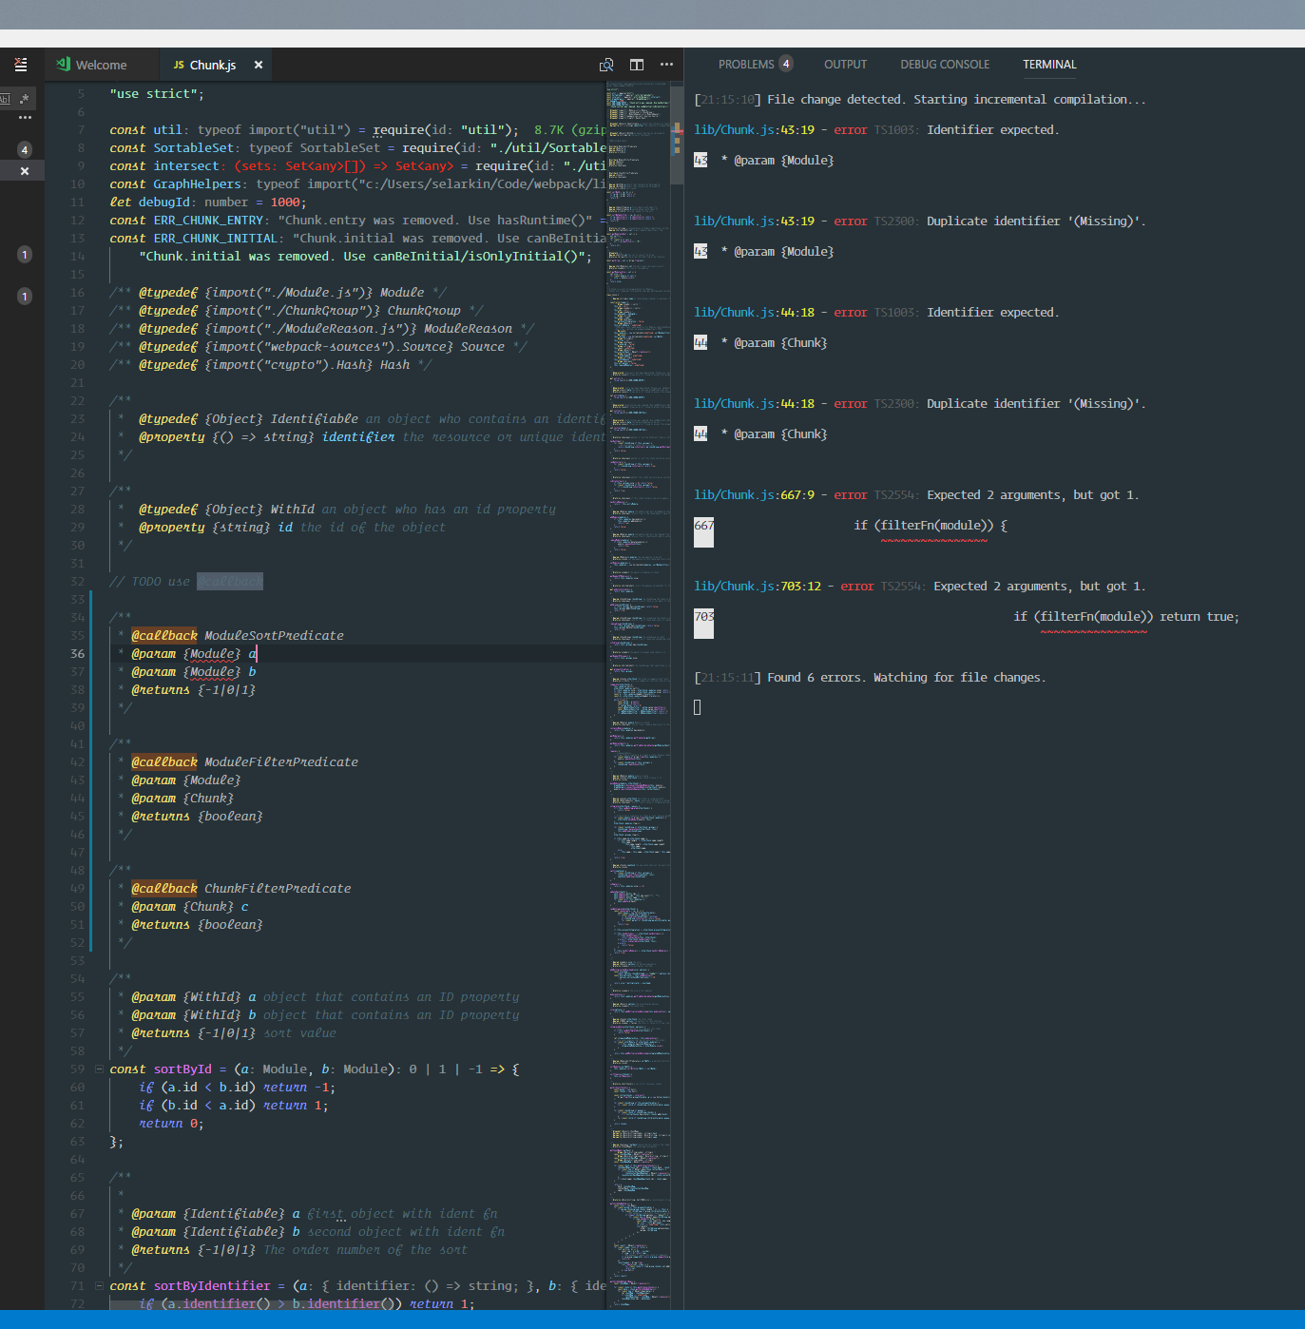
Task: Split the editor to the right
Action: coord(637,65)
